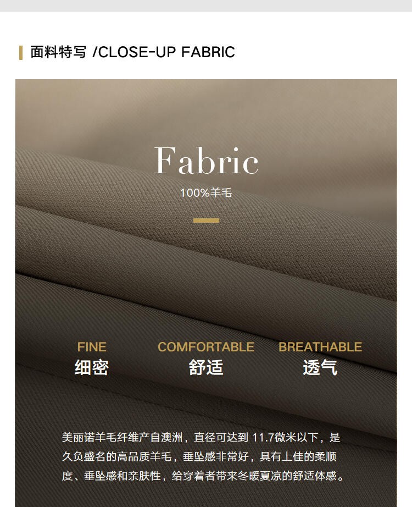
Task: Click the 细密 text
Action: [x=92, y=367]
